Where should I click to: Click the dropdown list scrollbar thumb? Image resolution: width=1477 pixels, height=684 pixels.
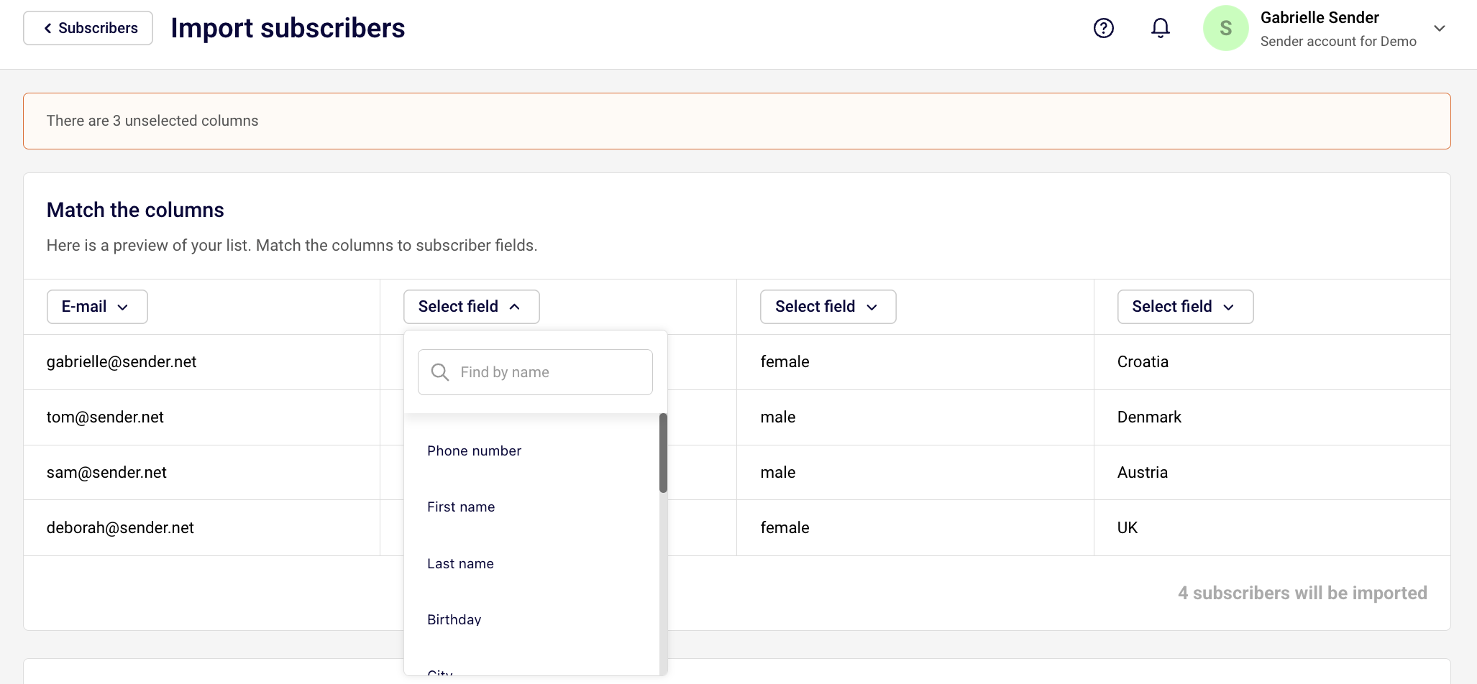coord(663,453)
